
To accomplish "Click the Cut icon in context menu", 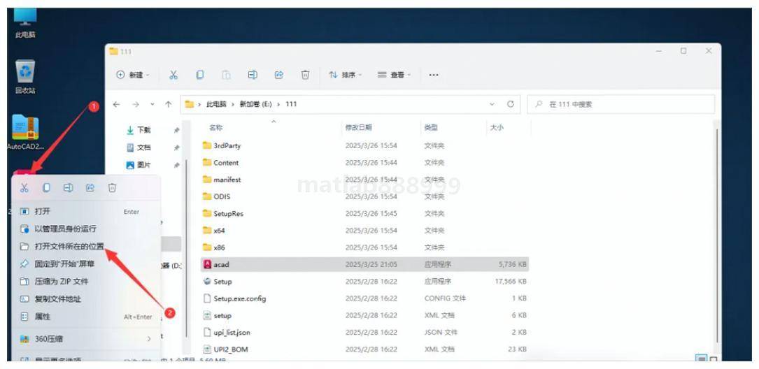I will 24,187.
